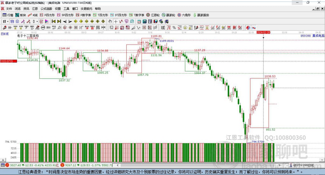Click the red floppy save icon
The width and height of the screenshot is (325, 175).
coord(156,21)
